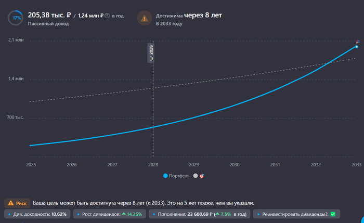The image size is (364, 223).
Task: Toggle Портфель series in the legend
Action: [177, 176]
